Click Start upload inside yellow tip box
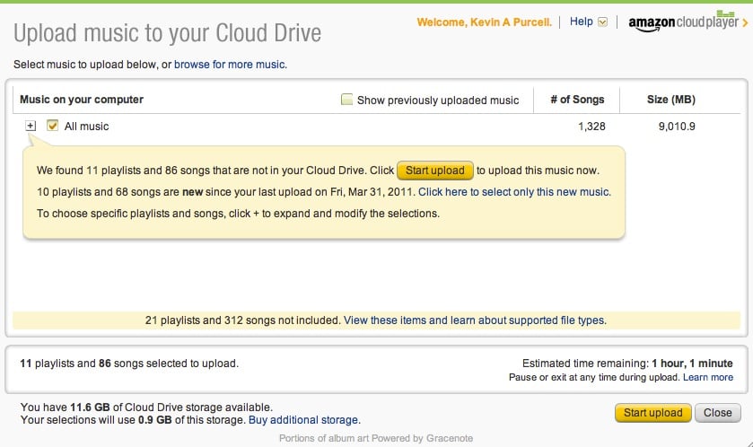The width and height of the screenshot is (753, 447). click(x=435, y=171)
